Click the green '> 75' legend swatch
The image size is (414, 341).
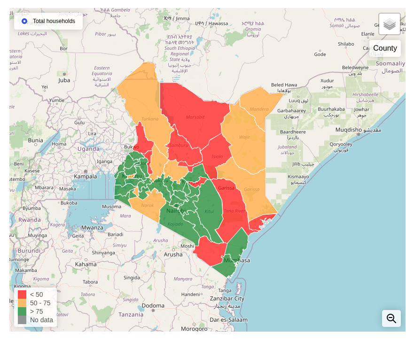point(22,311)
